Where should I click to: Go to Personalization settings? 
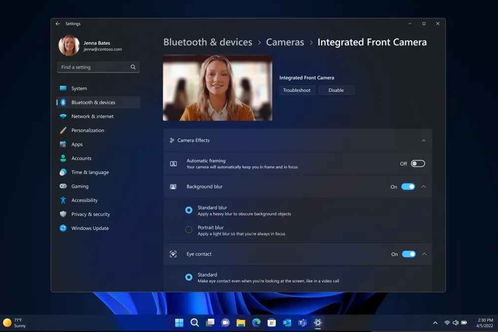[88, 130]
